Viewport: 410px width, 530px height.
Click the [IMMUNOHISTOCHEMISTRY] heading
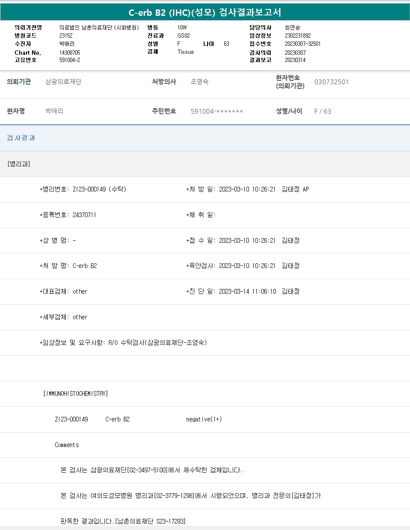[x=76, y=393]
